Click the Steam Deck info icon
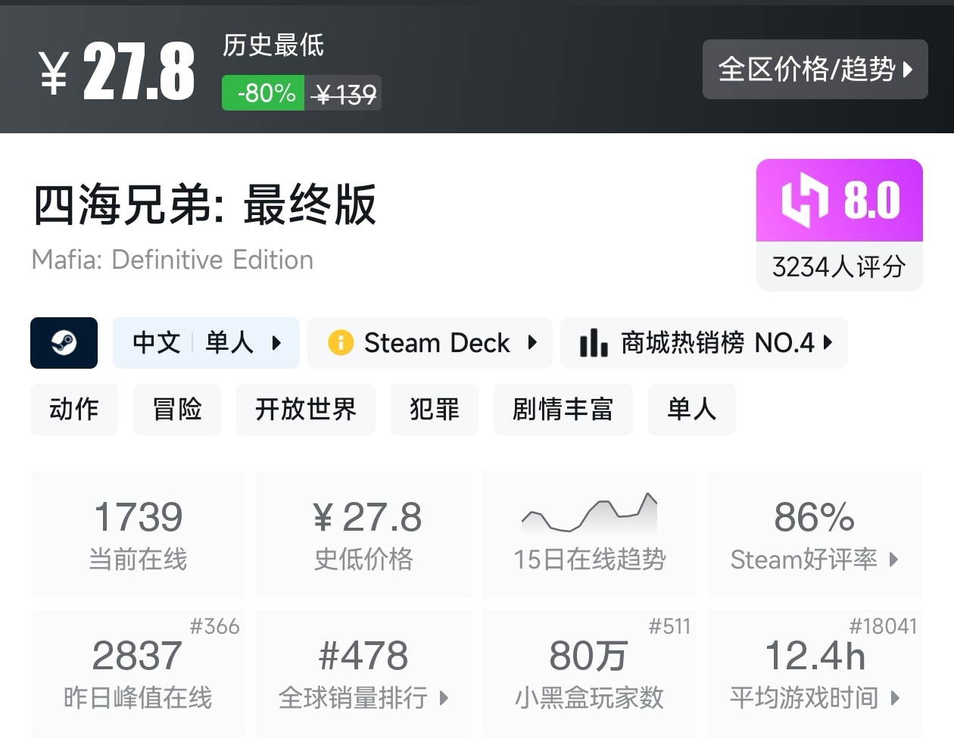This screenshot has width=954, height=745. click(341, 343)
